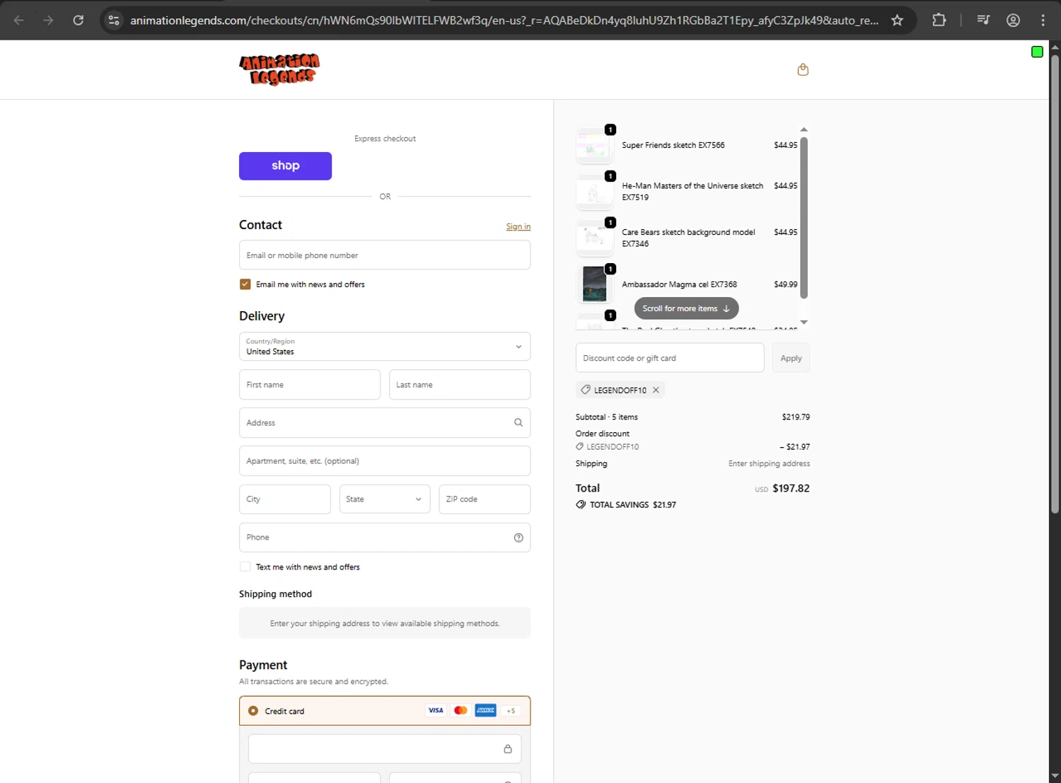Click the He-Man Masters of the Universe sketch item name

tap(692, 192)
